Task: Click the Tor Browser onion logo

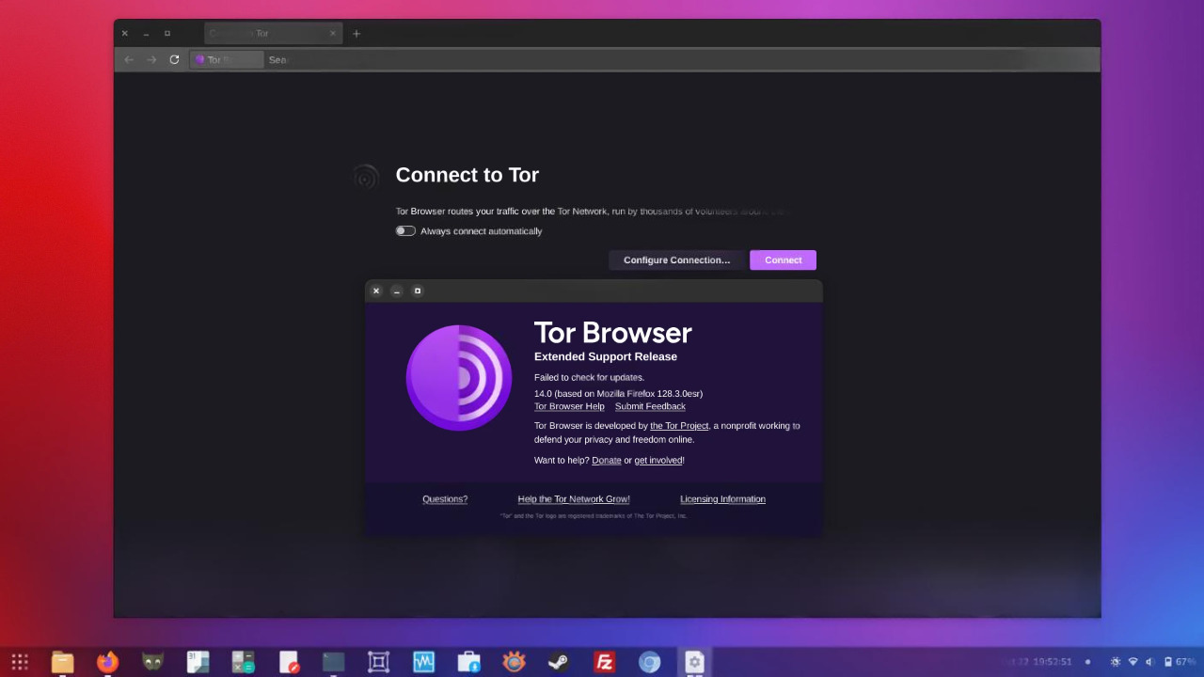Action: click(458, 378)
